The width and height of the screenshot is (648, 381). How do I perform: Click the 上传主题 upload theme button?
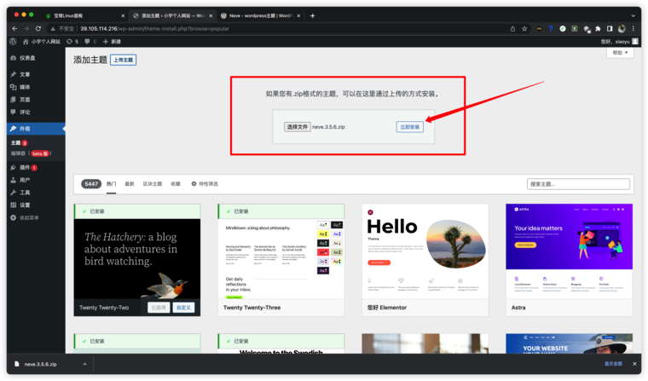(x=123, y=60)
